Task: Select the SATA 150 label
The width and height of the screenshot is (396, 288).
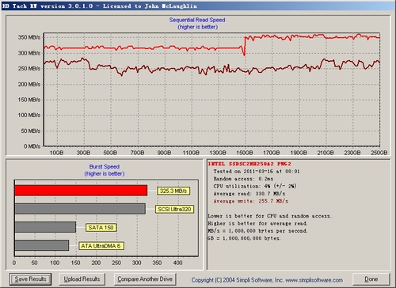Action: (101, 227)
